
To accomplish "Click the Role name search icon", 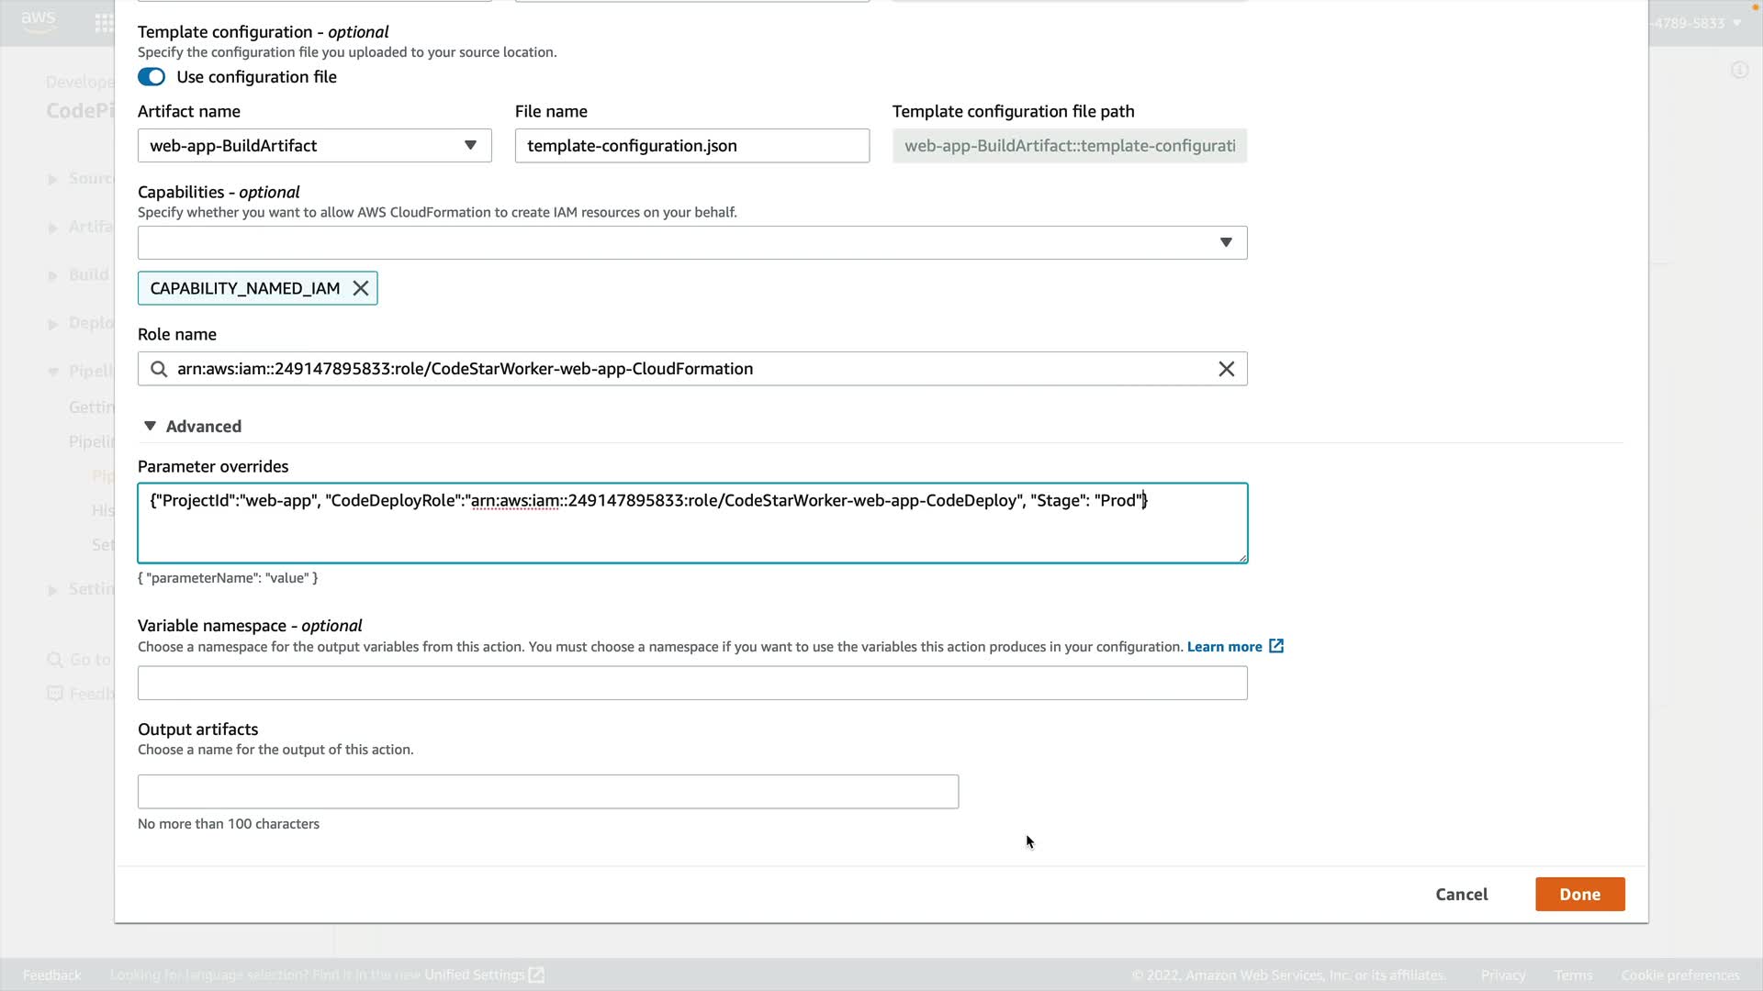I will [x=159, y=369].
